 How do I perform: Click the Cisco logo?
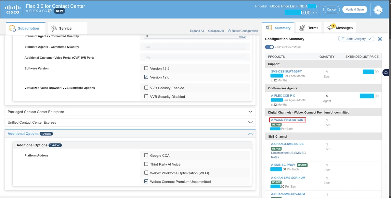[13, 9]
